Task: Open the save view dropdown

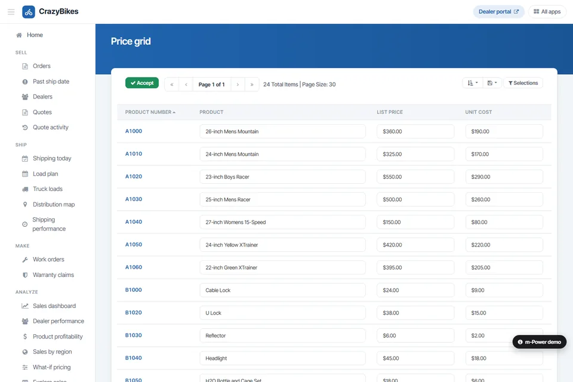Action: [492, 83]
